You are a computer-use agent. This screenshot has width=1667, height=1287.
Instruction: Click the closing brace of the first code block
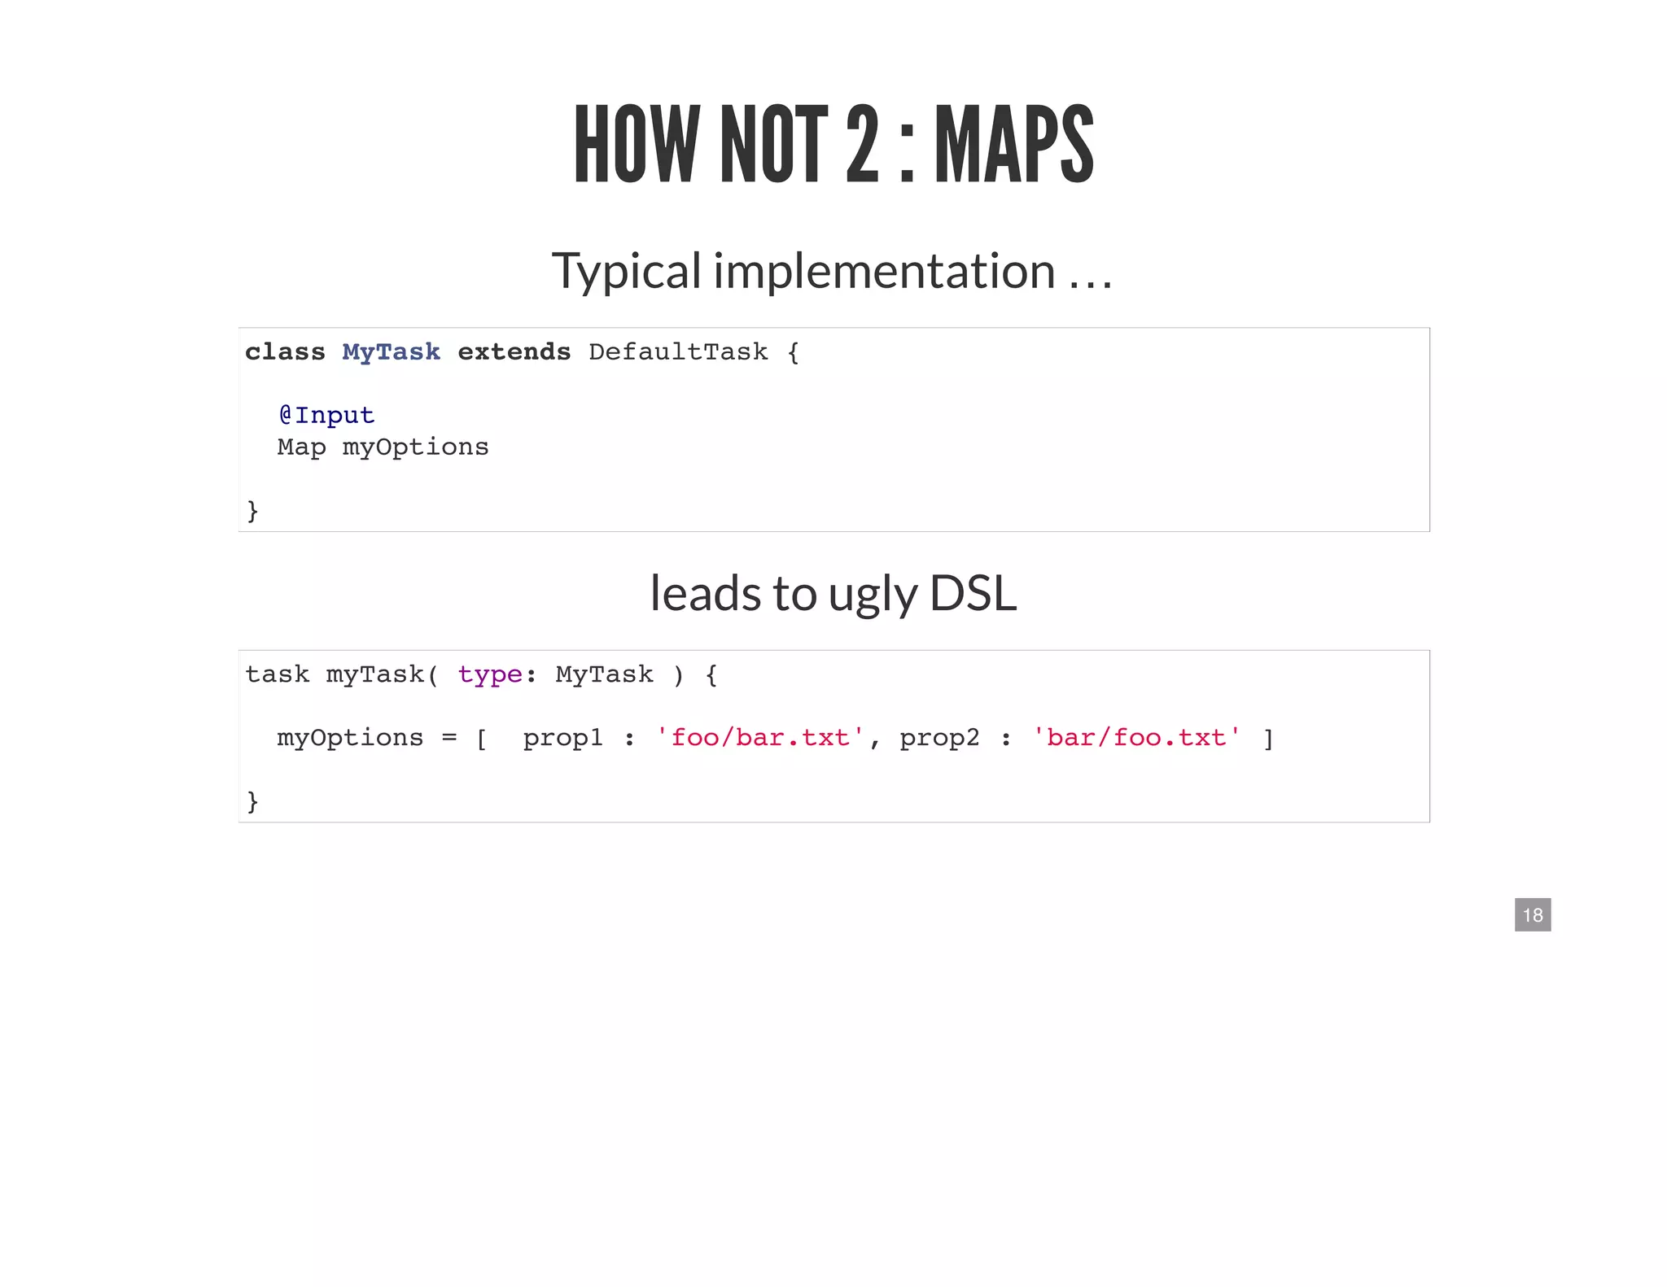(252, 511)
